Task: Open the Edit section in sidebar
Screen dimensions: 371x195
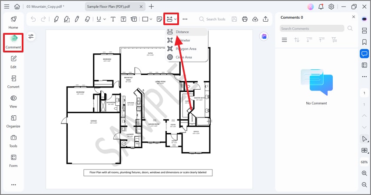Action: (x=13, y=62)
